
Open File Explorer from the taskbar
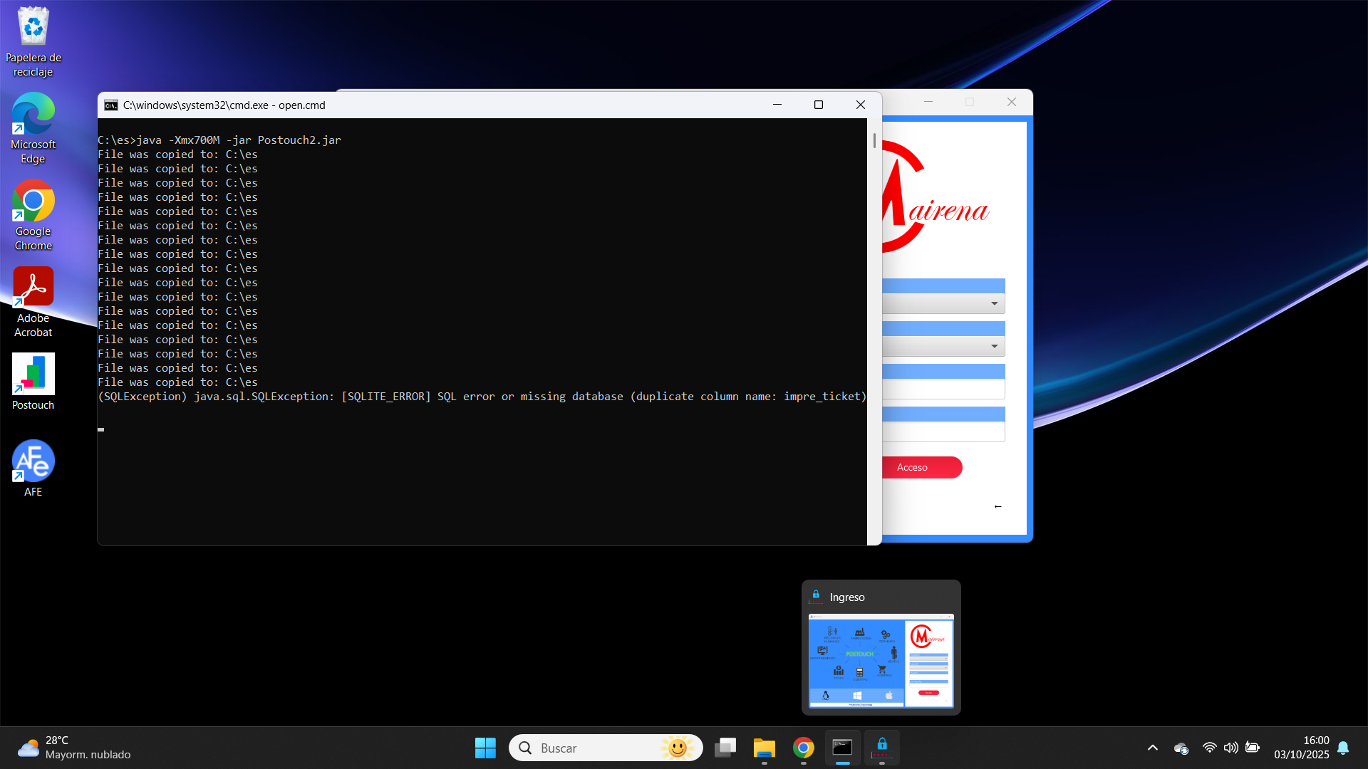click(764, 748)
